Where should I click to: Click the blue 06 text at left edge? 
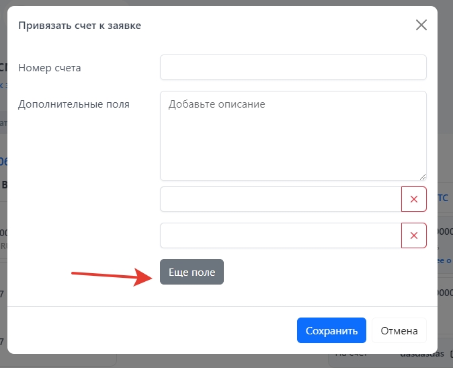coord(3,161)
